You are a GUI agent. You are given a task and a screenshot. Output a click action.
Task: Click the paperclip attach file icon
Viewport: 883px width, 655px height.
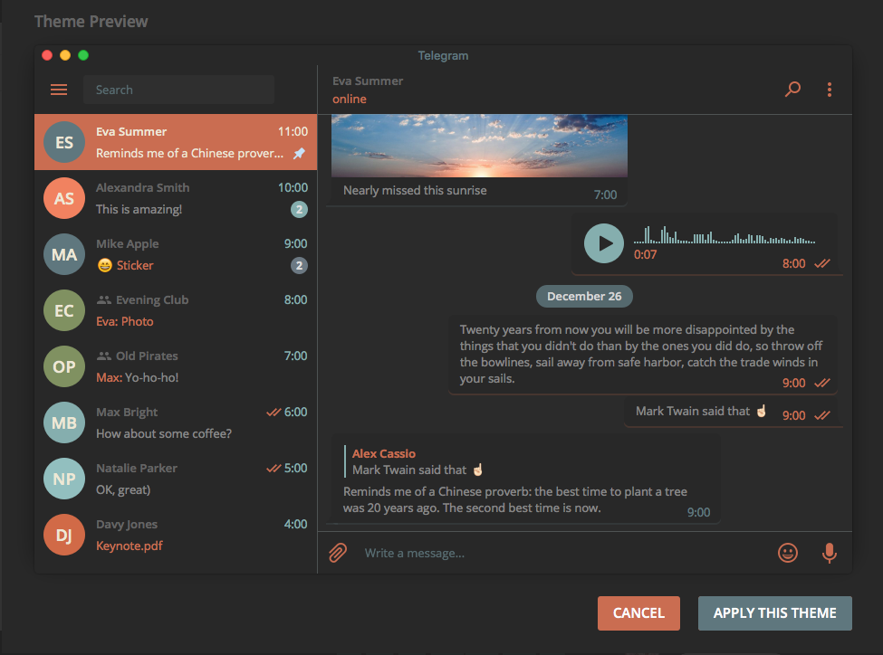338,553
